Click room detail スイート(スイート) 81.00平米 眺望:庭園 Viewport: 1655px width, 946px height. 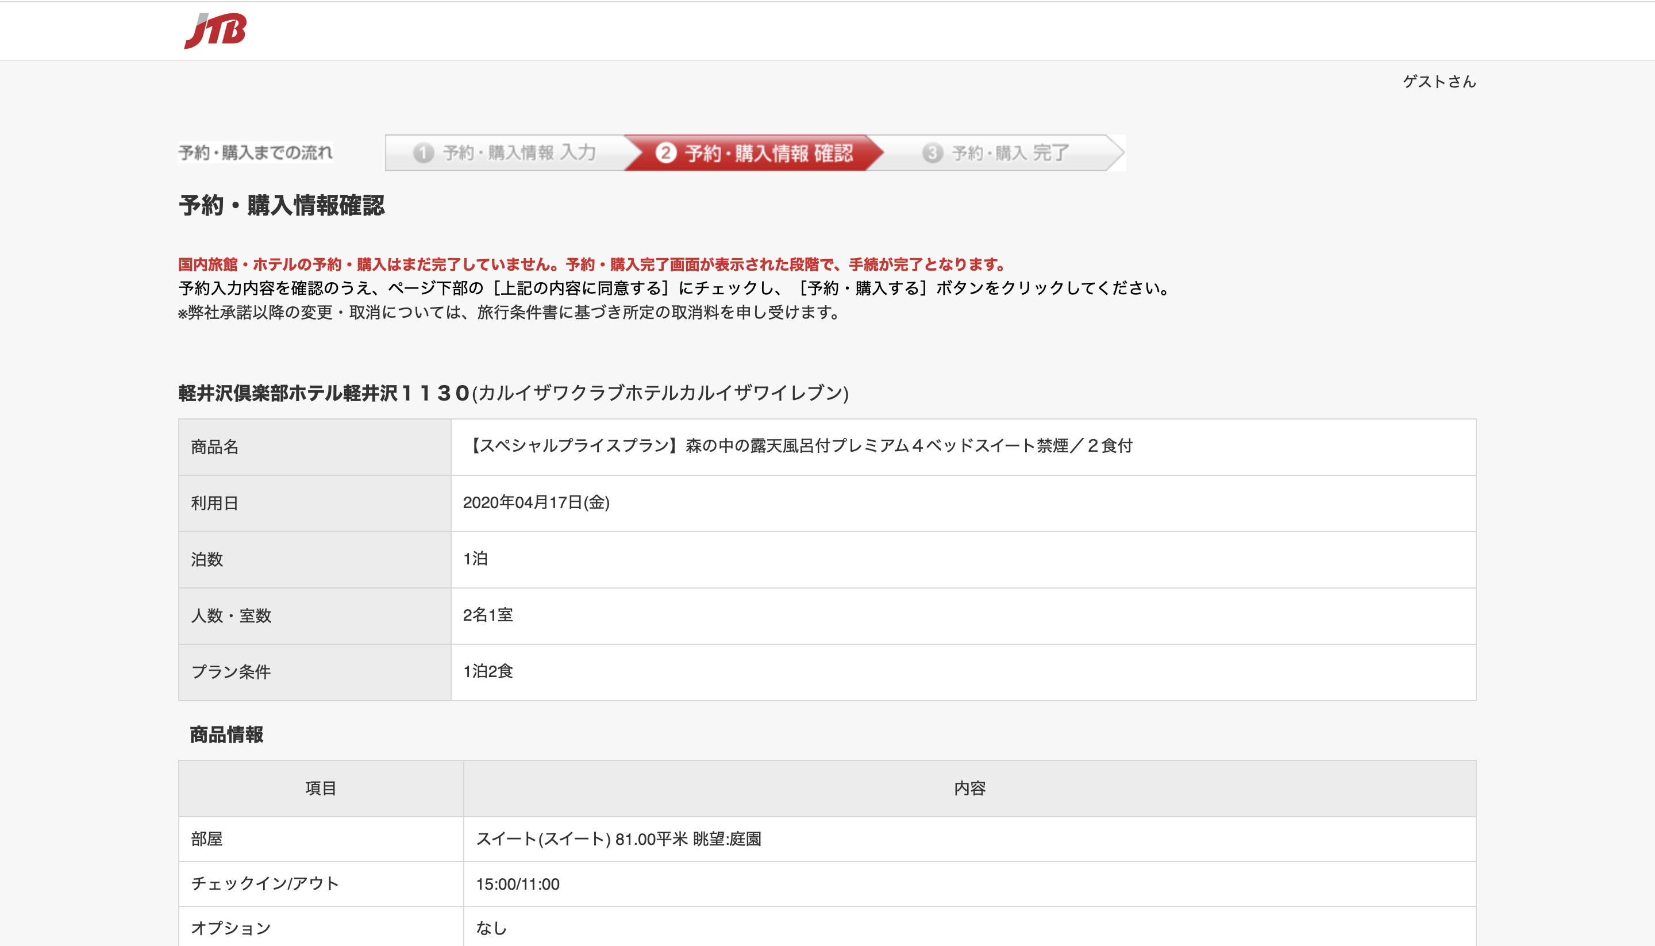(618, 840)
